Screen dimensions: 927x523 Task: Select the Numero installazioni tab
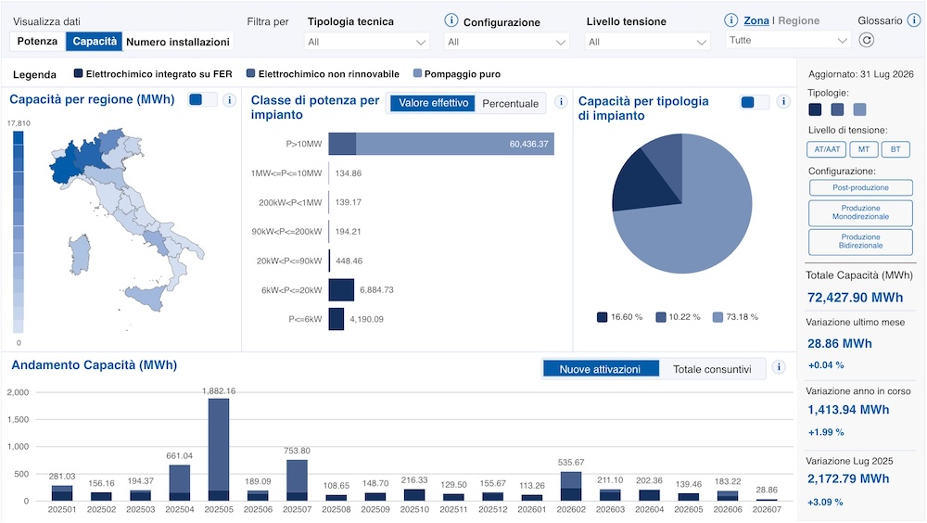[177, 42]
